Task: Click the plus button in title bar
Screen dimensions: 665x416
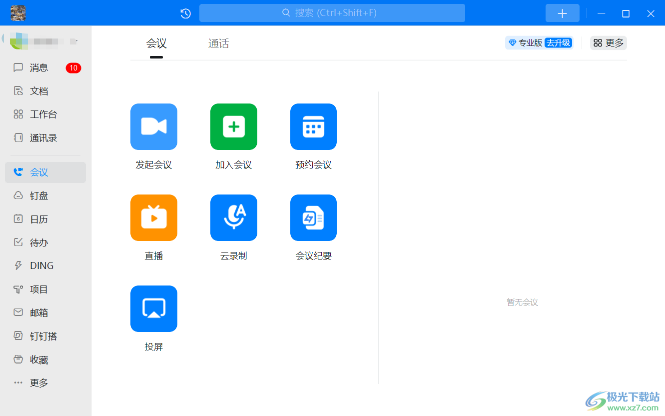Action: pos(563,13)
